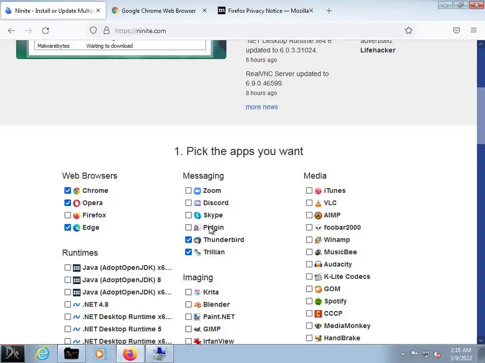Check the Zoom checkbox

click(x=189, y=190)
